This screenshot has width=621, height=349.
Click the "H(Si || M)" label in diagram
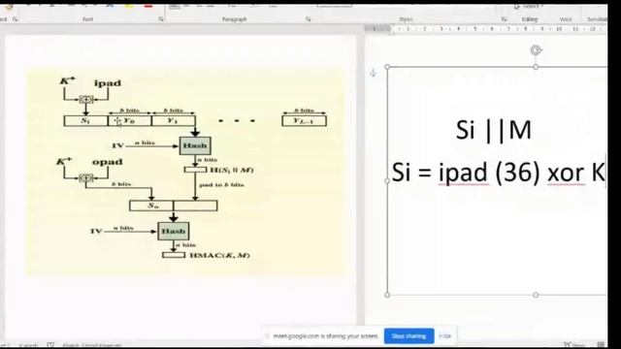coord(231,171)
